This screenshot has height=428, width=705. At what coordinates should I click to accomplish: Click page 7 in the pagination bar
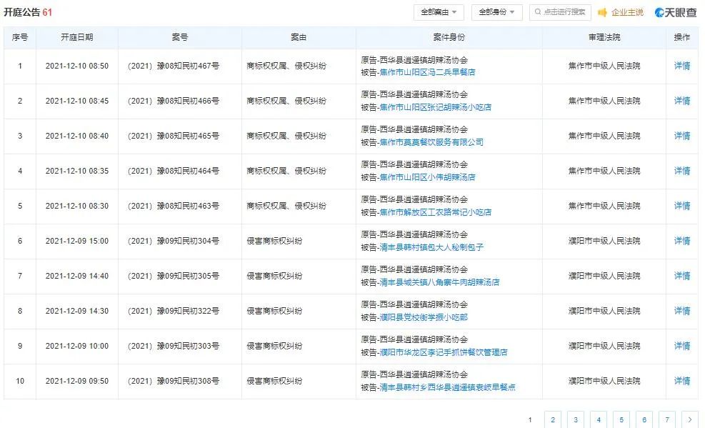coord(667,420)
